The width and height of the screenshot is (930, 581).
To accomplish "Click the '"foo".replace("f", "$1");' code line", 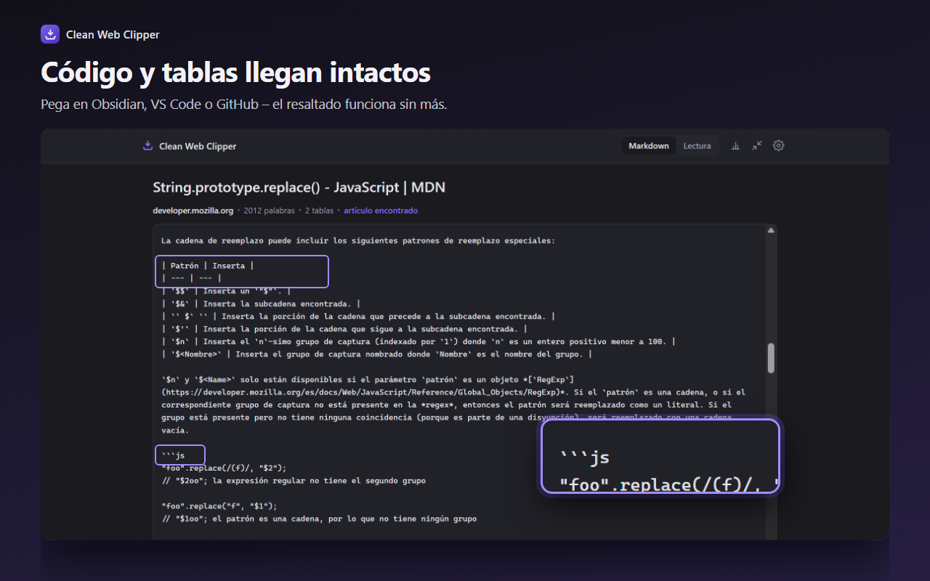I will (219, 505).
